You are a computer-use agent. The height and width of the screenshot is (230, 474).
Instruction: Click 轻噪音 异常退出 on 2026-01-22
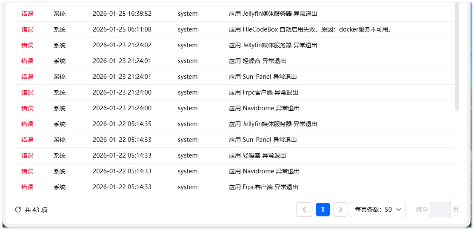click(x=257, y=155)
